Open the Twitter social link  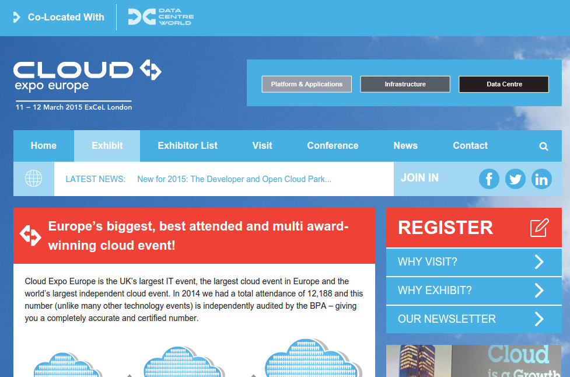(515, 179)
